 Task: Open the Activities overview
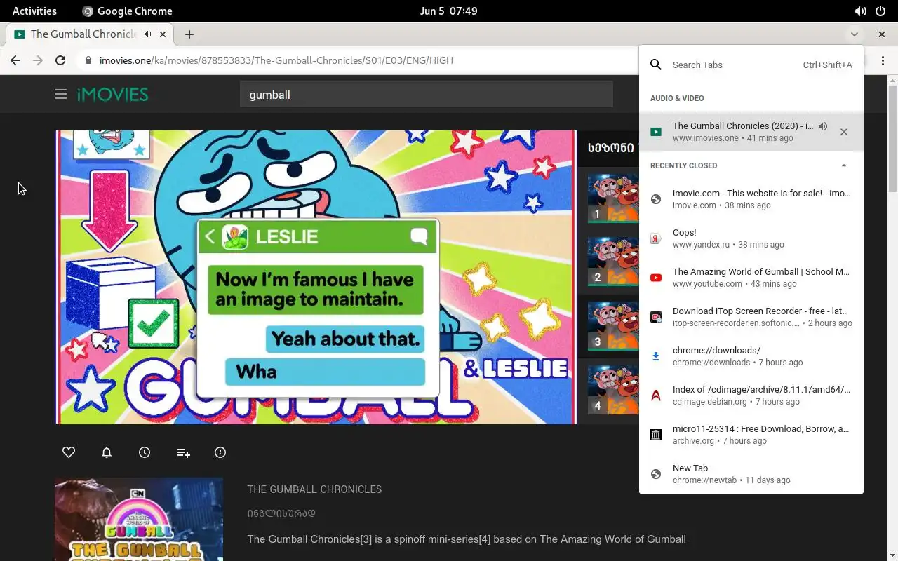click(x=34, y=11)
